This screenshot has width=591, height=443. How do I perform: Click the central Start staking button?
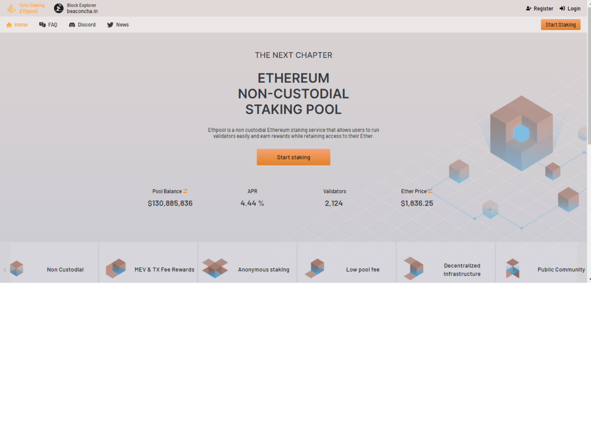pyautogui.click(x=293, y=157)
